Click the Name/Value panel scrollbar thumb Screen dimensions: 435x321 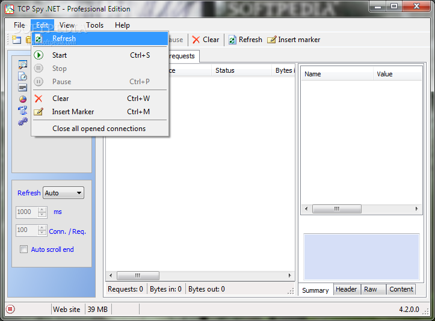coord(337,209)
